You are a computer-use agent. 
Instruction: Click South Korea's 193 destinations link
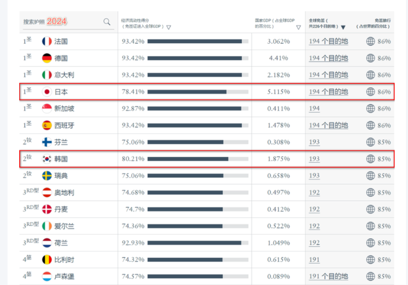click(x=314, y=159)
